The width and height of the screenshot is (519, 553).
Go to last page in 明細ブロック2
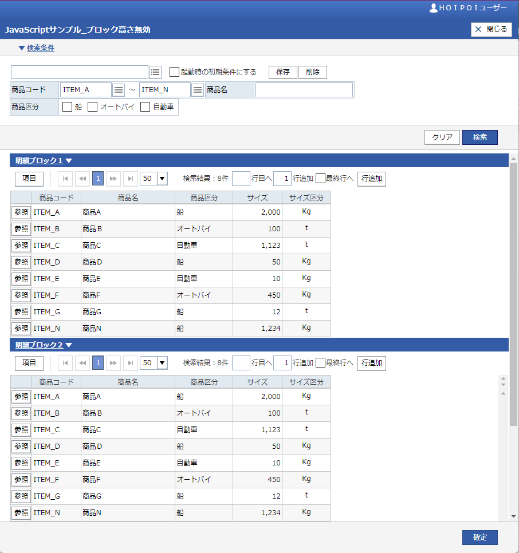131,363
